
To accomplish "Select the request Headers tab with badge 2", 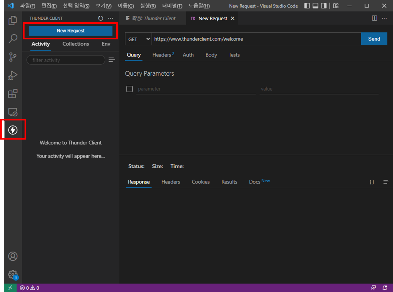I will click(x=163, y=55).
